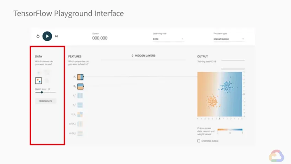The width and height of the screenshot is (291, 164).
Task: Click the Problem type label
Action: [x=220, y=33]
